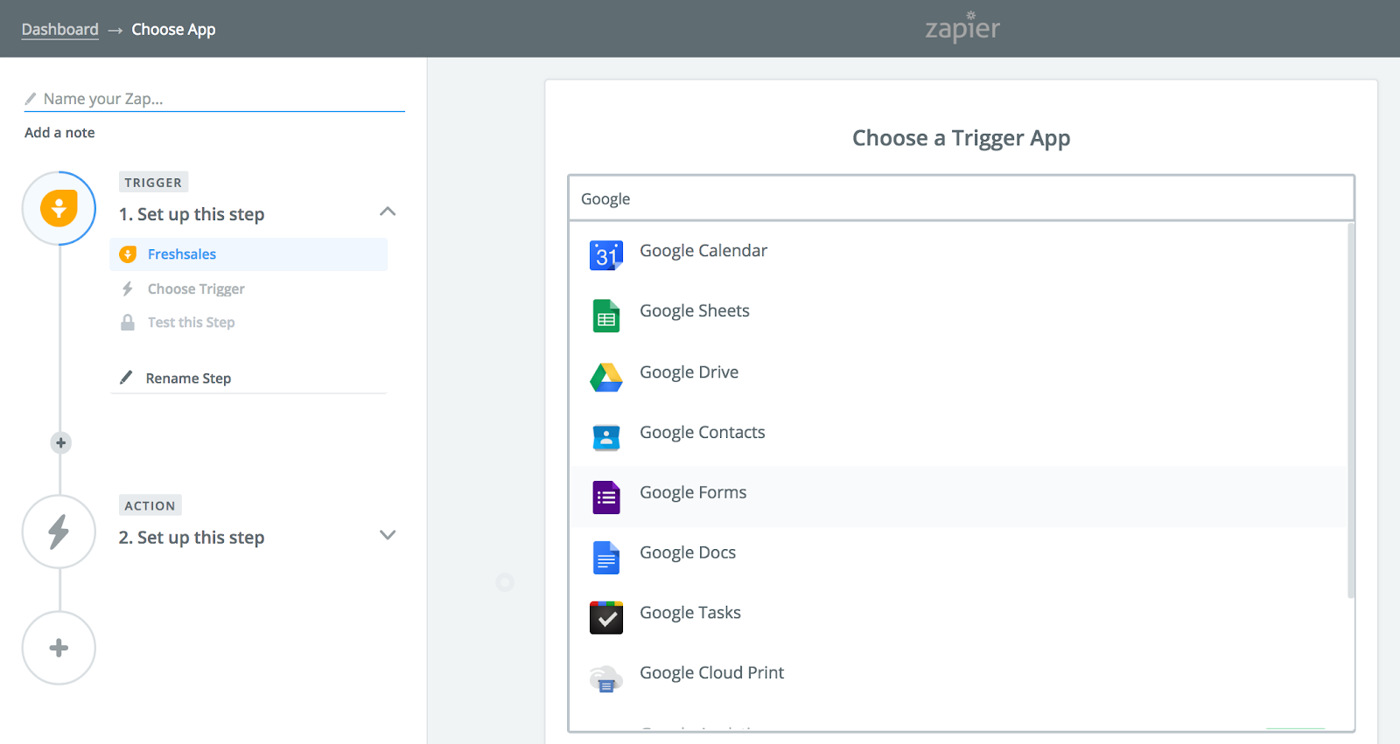Select Google Calendar from the results
This screenshot has height=744, width=1400.
click(x=958, y=252)
